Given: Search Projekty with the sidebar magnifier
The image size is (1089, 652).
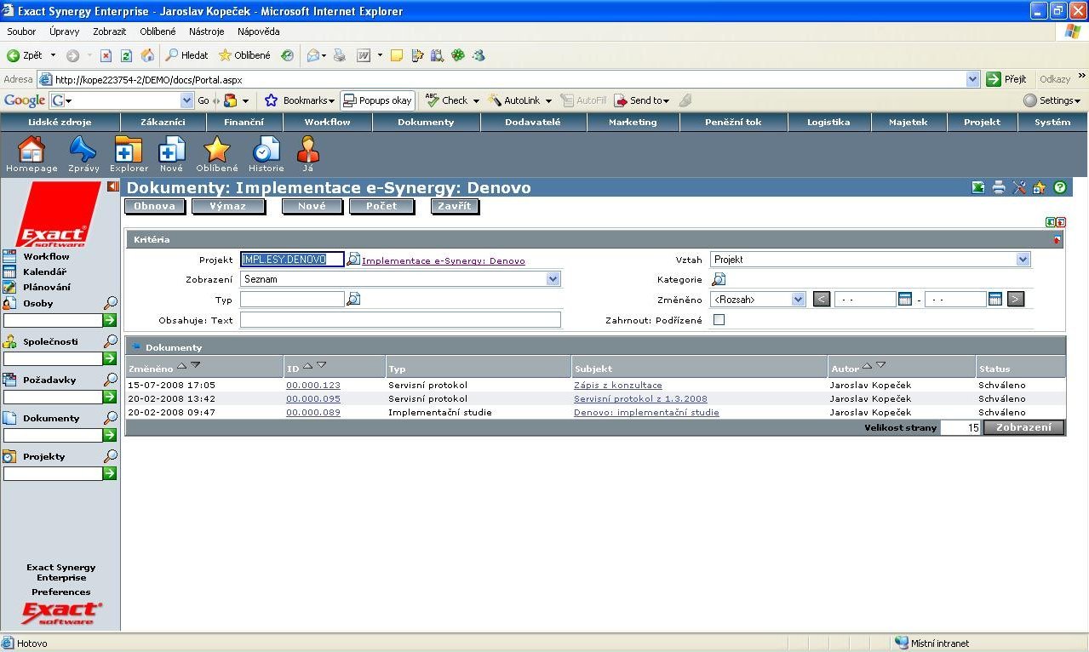Looking at the screenshot, I should pyautogui.click(x=111, y=456).
